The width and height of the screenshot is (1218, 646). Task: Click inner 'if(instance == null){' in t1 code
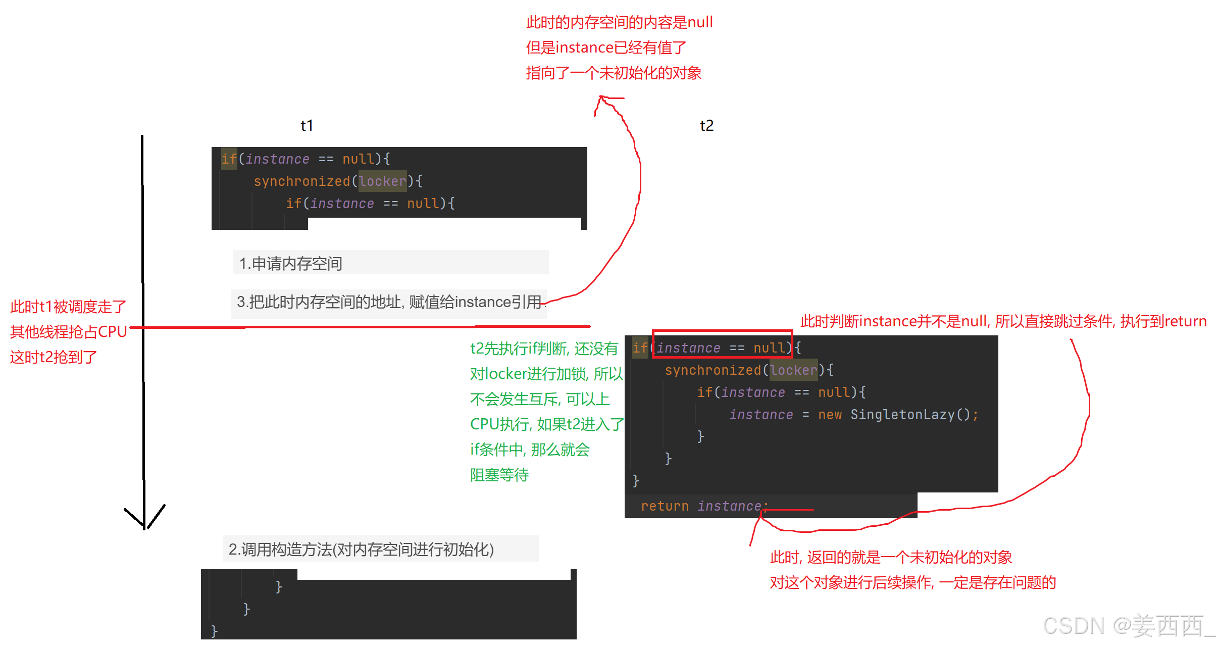370,204
